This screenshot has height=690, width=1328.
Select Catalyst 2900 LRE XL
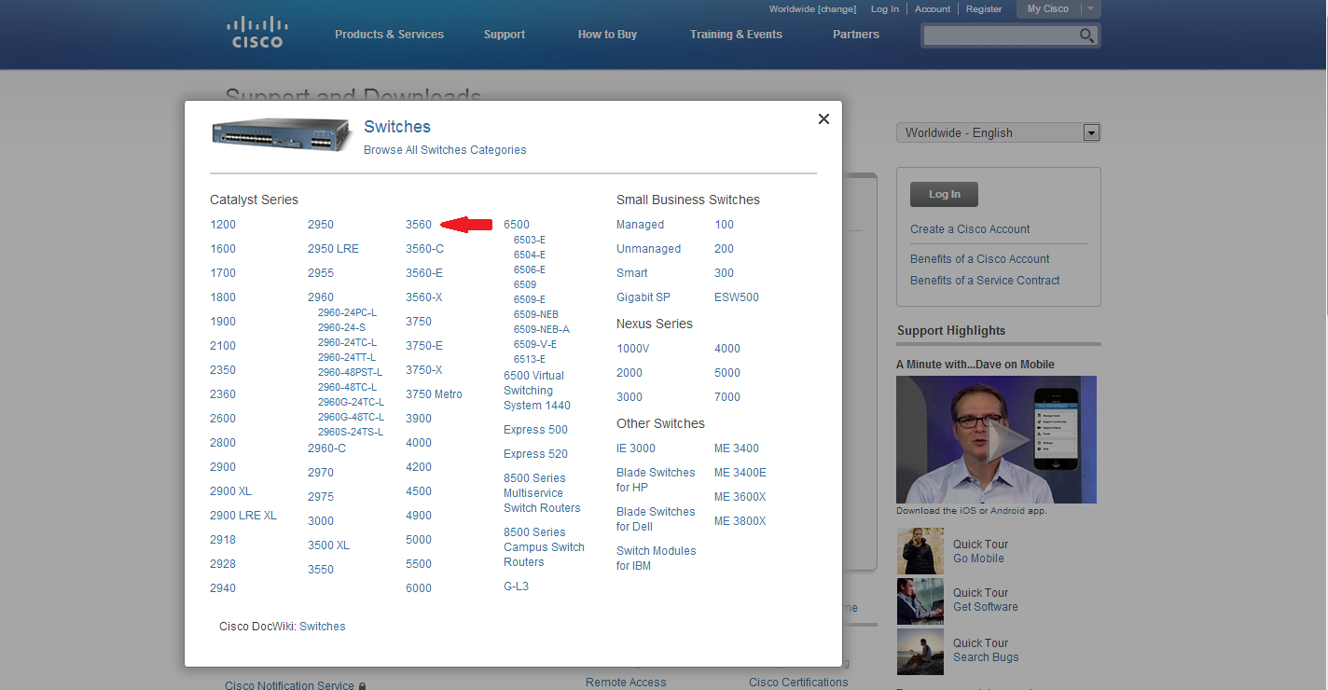tap(243, 516)
